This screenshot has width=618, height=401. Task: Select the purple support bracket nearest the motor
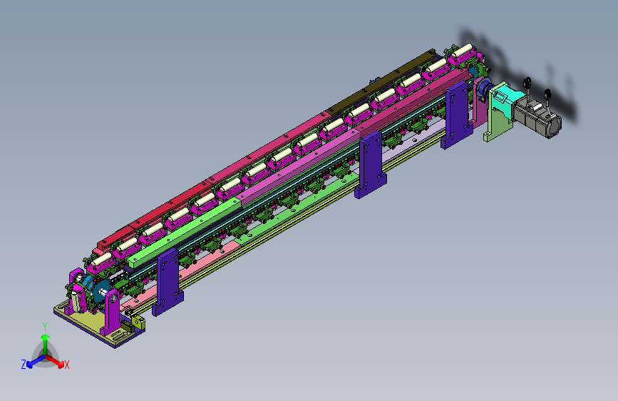click(x=457, y=113)
